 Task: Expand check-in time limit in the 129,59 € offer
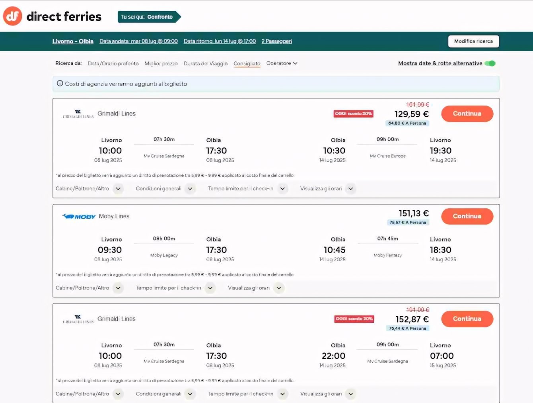coord(282,189)
